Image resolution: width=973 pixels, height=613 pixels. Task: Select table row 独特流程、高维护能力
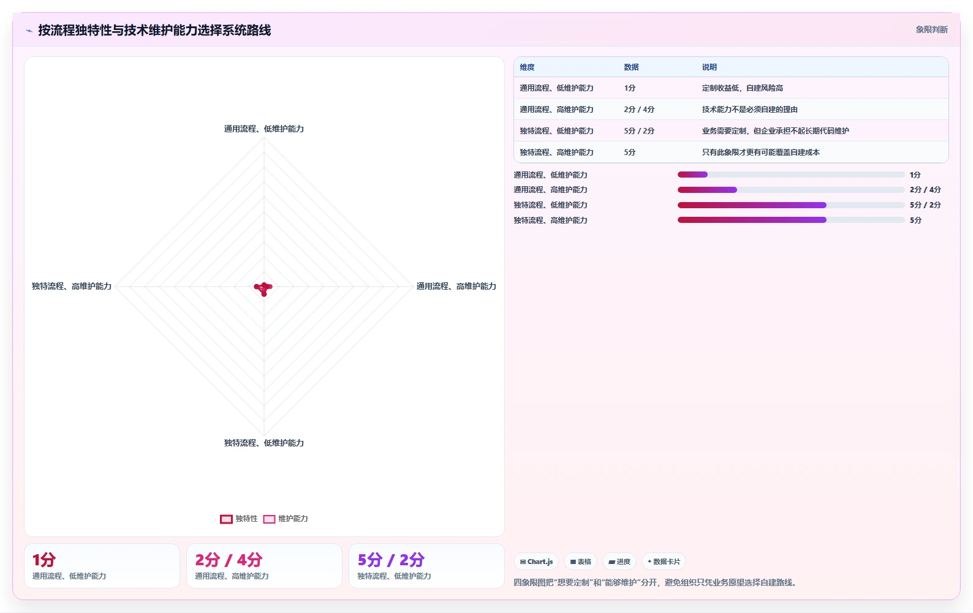[x=731, y=152]
